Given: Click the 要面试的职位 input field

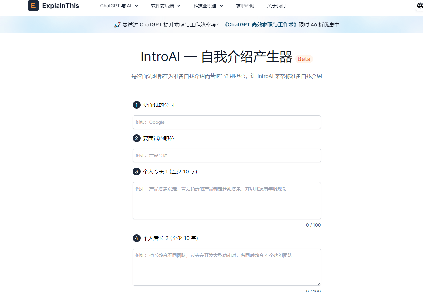Looking at the screenshot, I should 227,155.
